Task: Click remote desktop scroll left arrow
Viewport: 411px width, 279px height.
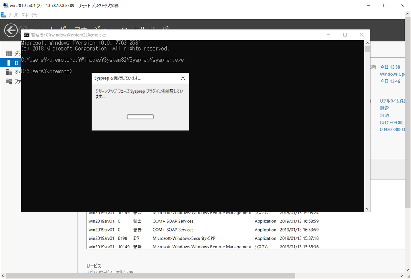Action: tap(2, 276)
